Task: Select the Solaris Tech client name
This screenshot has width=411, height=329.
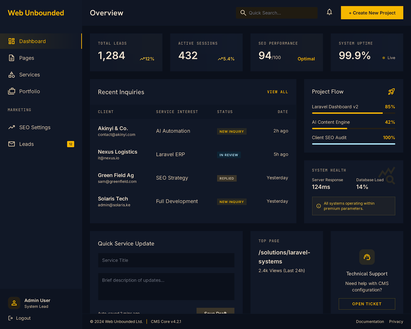Action: 113,199
